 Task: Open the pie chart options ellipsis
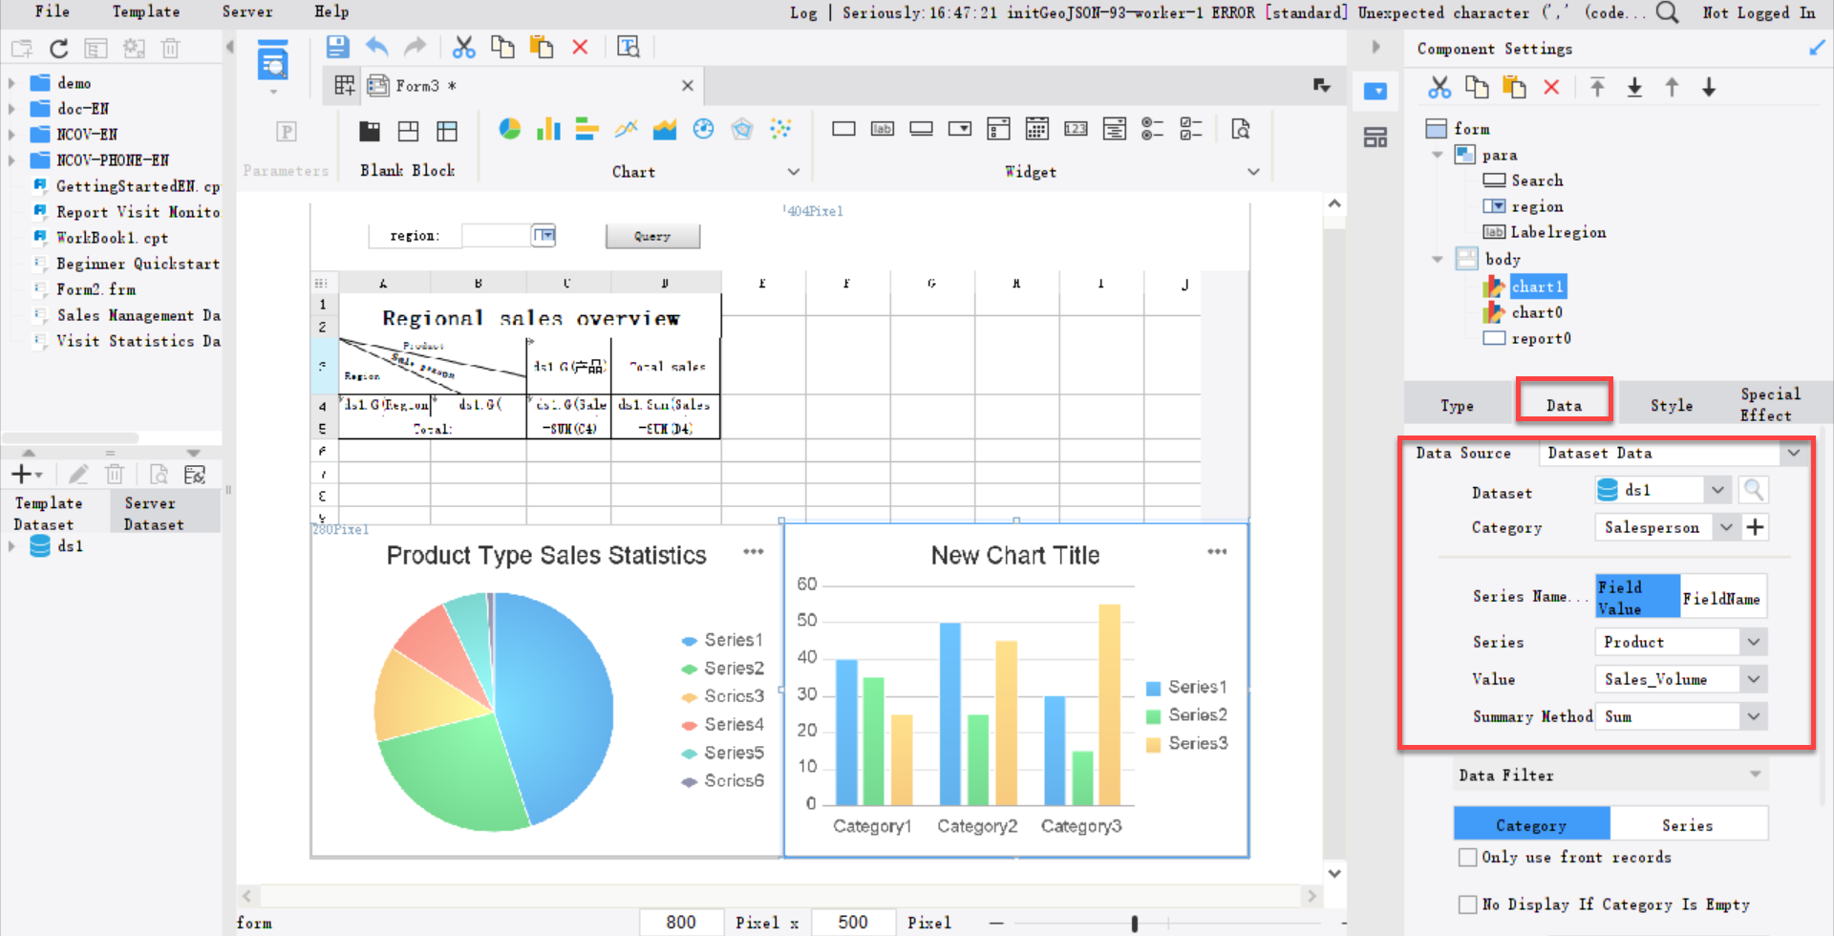point(754,552)
